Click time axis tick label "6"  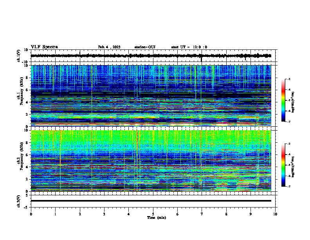(x=178, y=214)
